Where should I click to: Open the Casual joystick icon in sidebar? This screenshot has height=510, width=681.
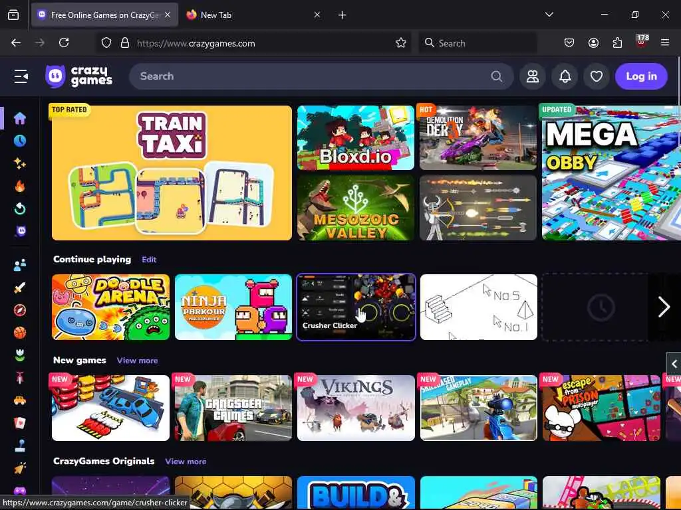coord(19,446)
